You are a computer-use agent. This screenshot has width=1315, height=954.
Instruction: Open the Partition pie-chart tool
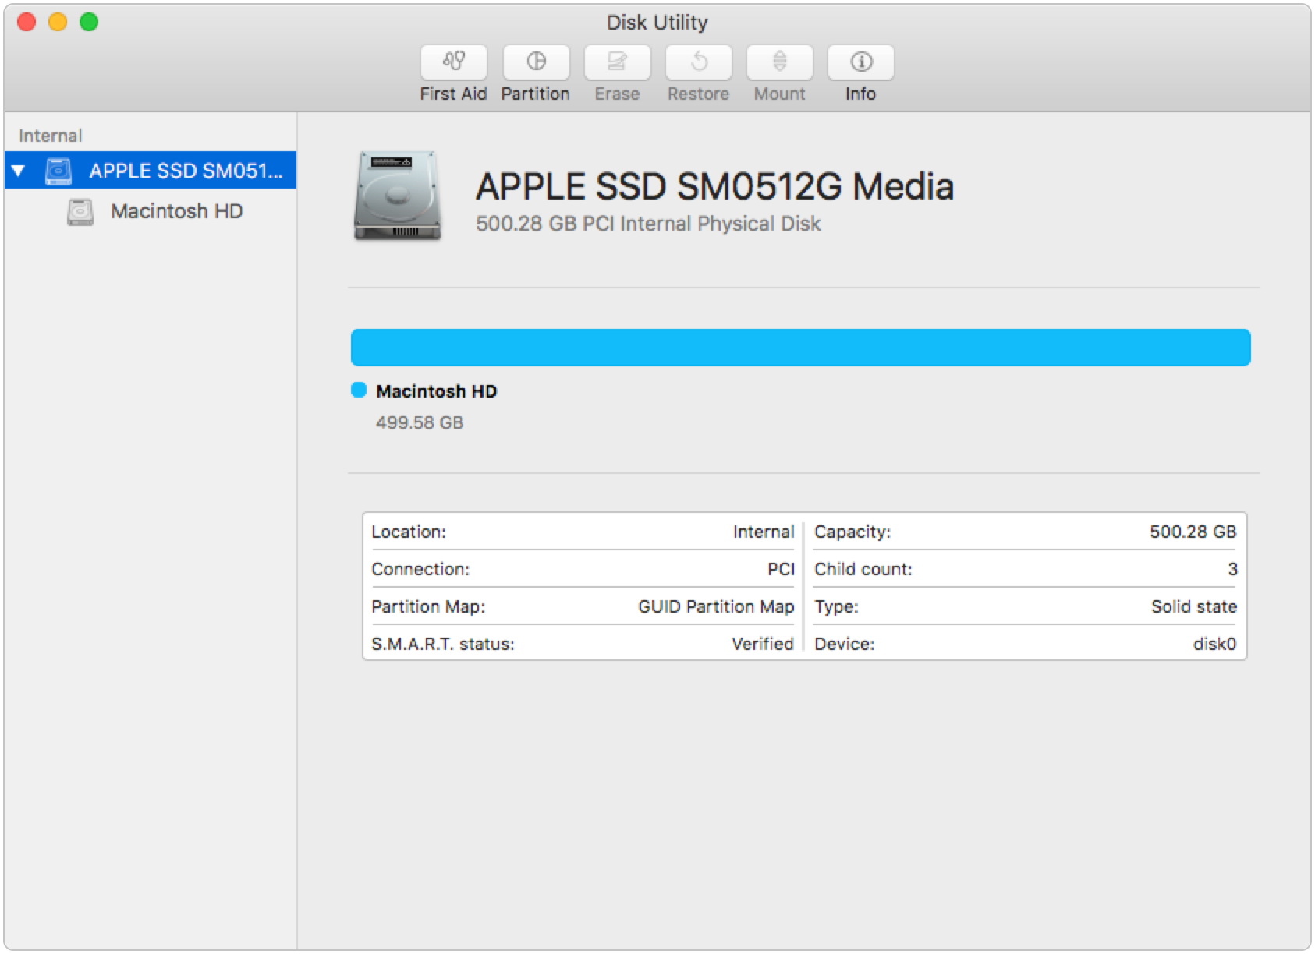(x=537, y=62)
